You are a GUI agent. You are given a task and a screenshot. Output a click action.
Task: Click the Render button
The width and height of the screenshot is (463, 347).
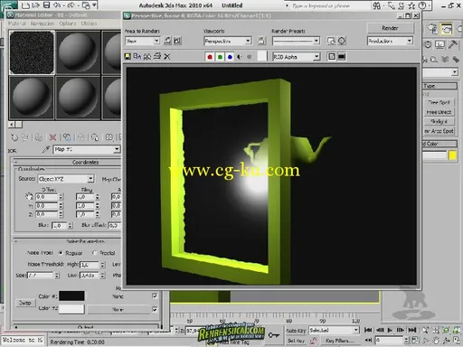(x=390, y=28)
